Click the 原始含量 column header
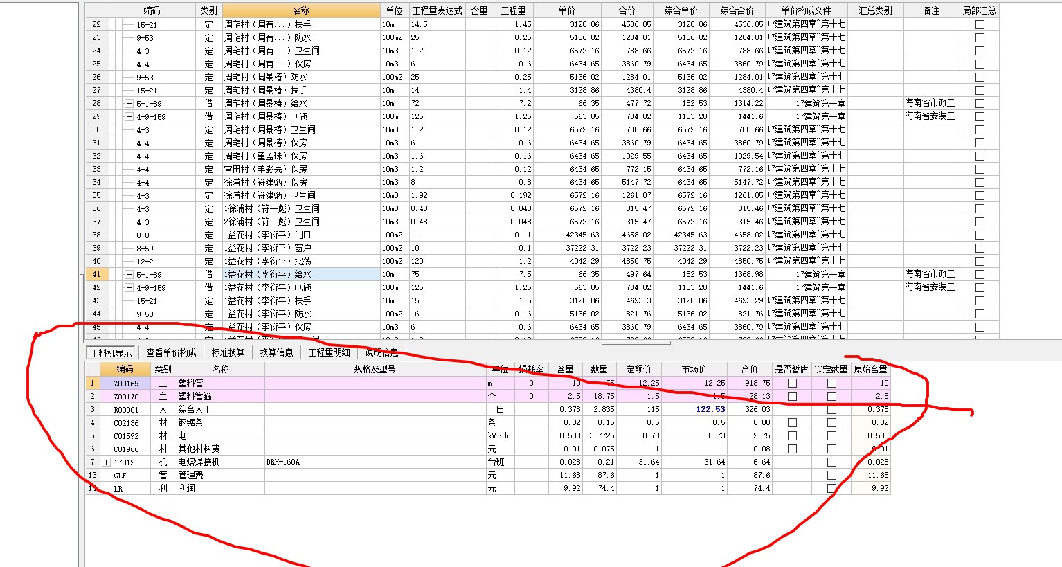The height and width of the screenshot is (567, 1062). click(870, 369)
